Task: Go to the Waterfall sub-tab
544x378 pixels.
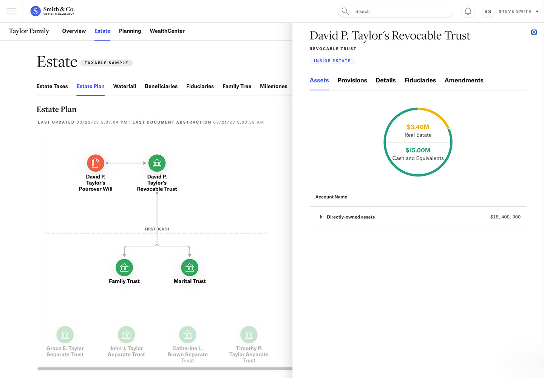Action: pos(125,86)
